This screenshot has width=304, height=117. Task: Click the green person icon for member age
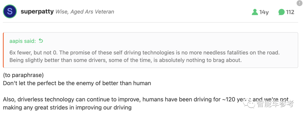coord(255,12)
